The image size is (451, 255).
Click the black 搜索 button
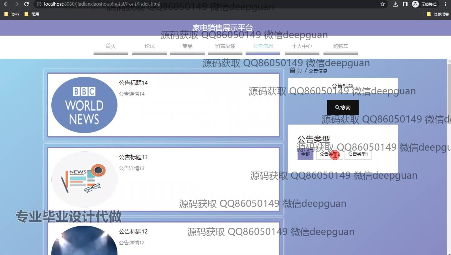[343, 107]
